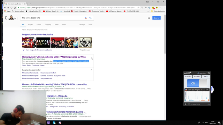
Task: Click the Astrill add-user icon at bottom
Action: (x=185, y=104)
